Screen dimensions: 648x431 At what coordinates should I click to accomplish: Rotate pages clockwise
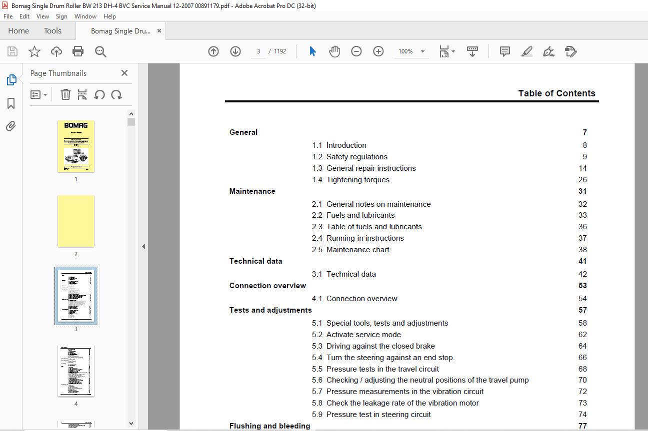click(116, 94)
